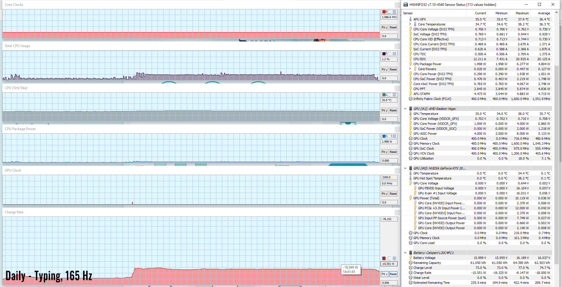Click the clock icon next to Charge Level
The image size is (562, 287).
click(x=410, y=268)
